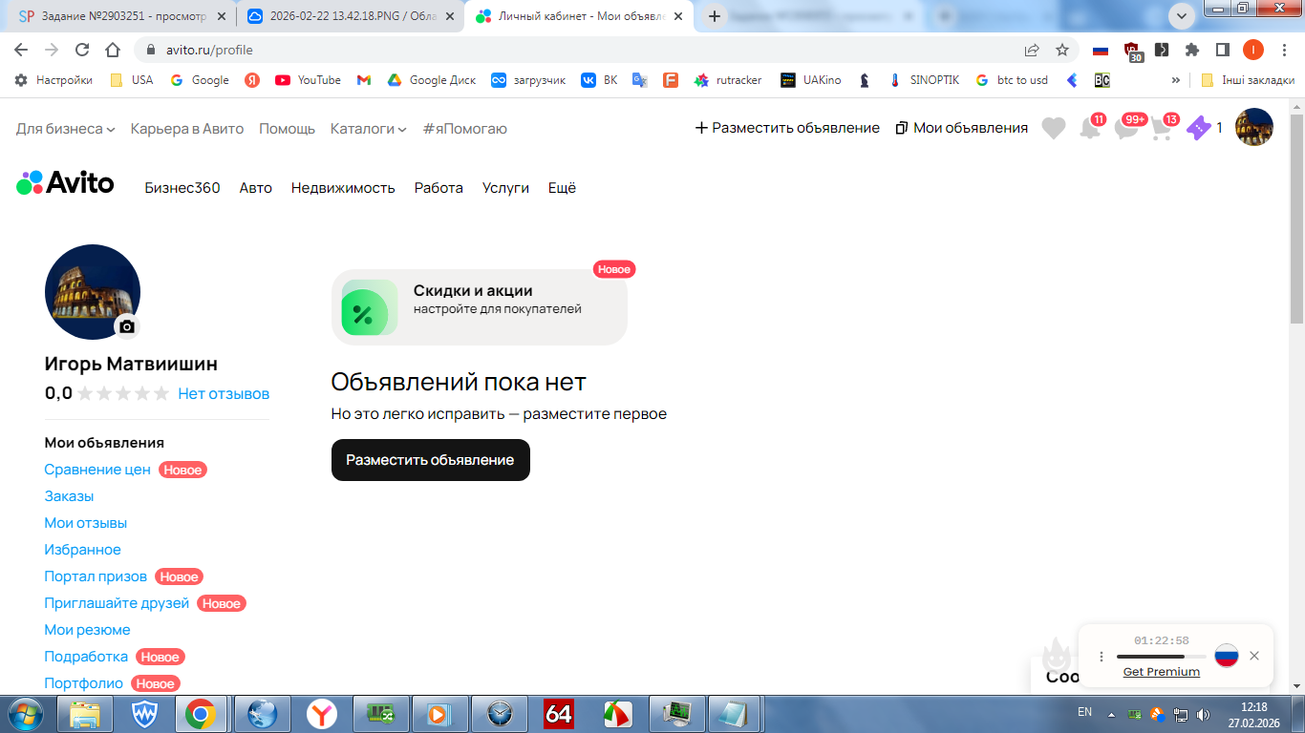Image resolution: width=1305 pixels, height=733 pixels.
Task: Open Мои объявления in header
Action: [962, 128]
